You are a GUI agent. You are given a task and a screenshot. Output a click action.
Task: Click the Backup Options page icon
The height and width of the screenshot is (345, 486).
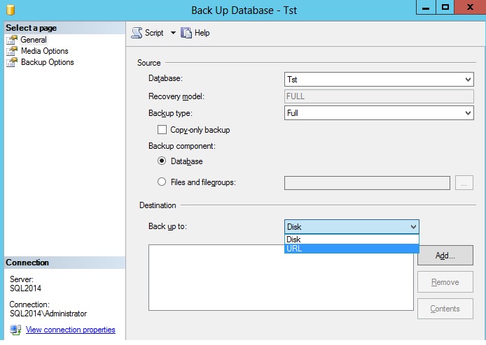pos(11,62)
